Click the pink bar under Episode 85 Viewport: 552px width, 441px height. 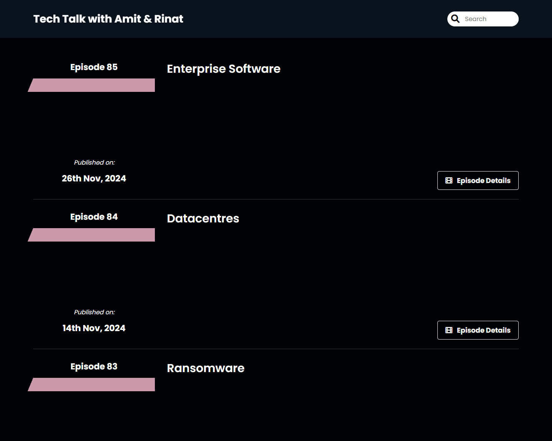[92, 85]
